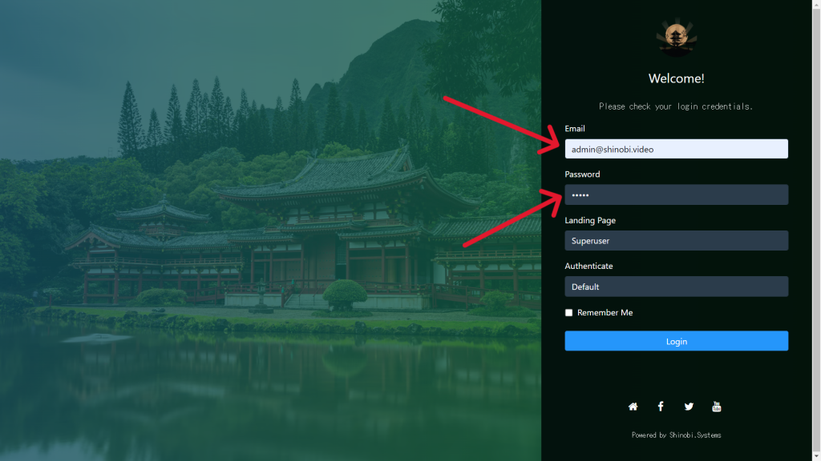Click the blue Login button
The width and height of the screenshot is (821, 461).
[x=676, y=341]
